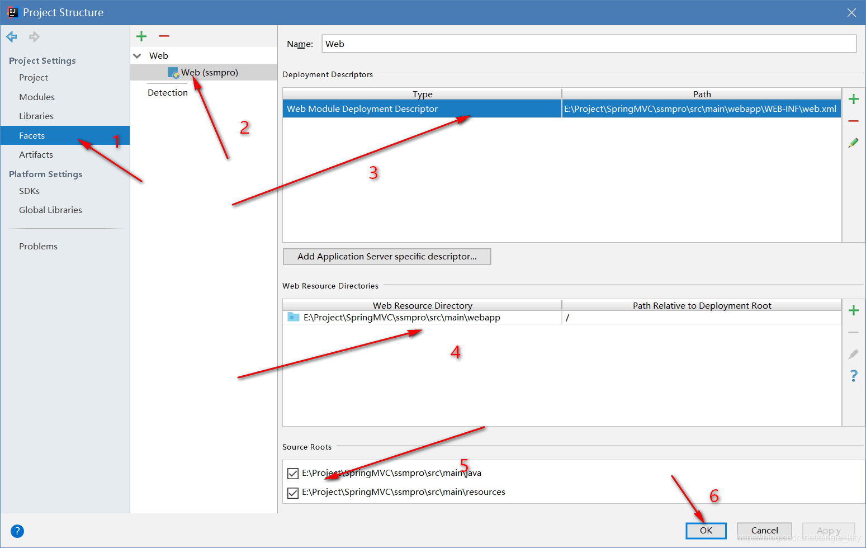The height and width of the screenshot is (548, 866).
Task: Click the Name input field
Action: tap(589, 44)
